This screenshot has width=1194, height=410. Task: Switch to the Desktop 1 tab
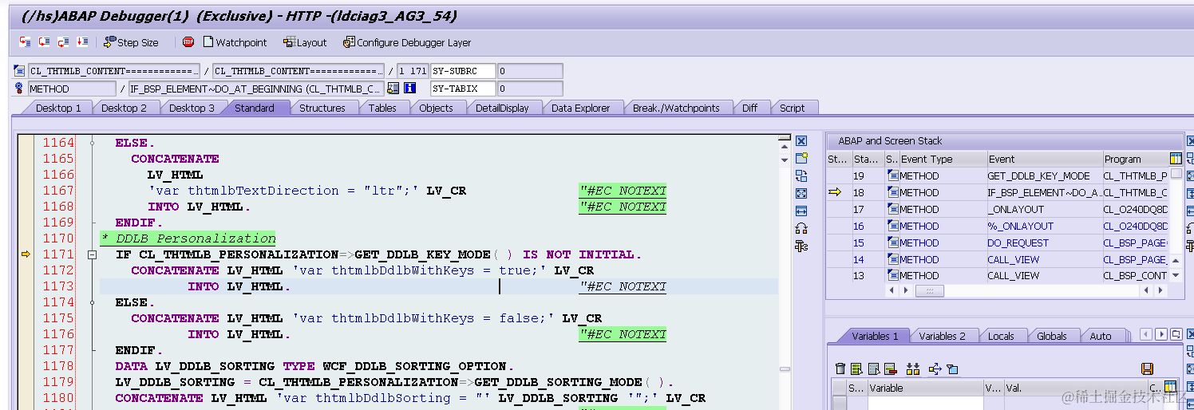point(58,108)
